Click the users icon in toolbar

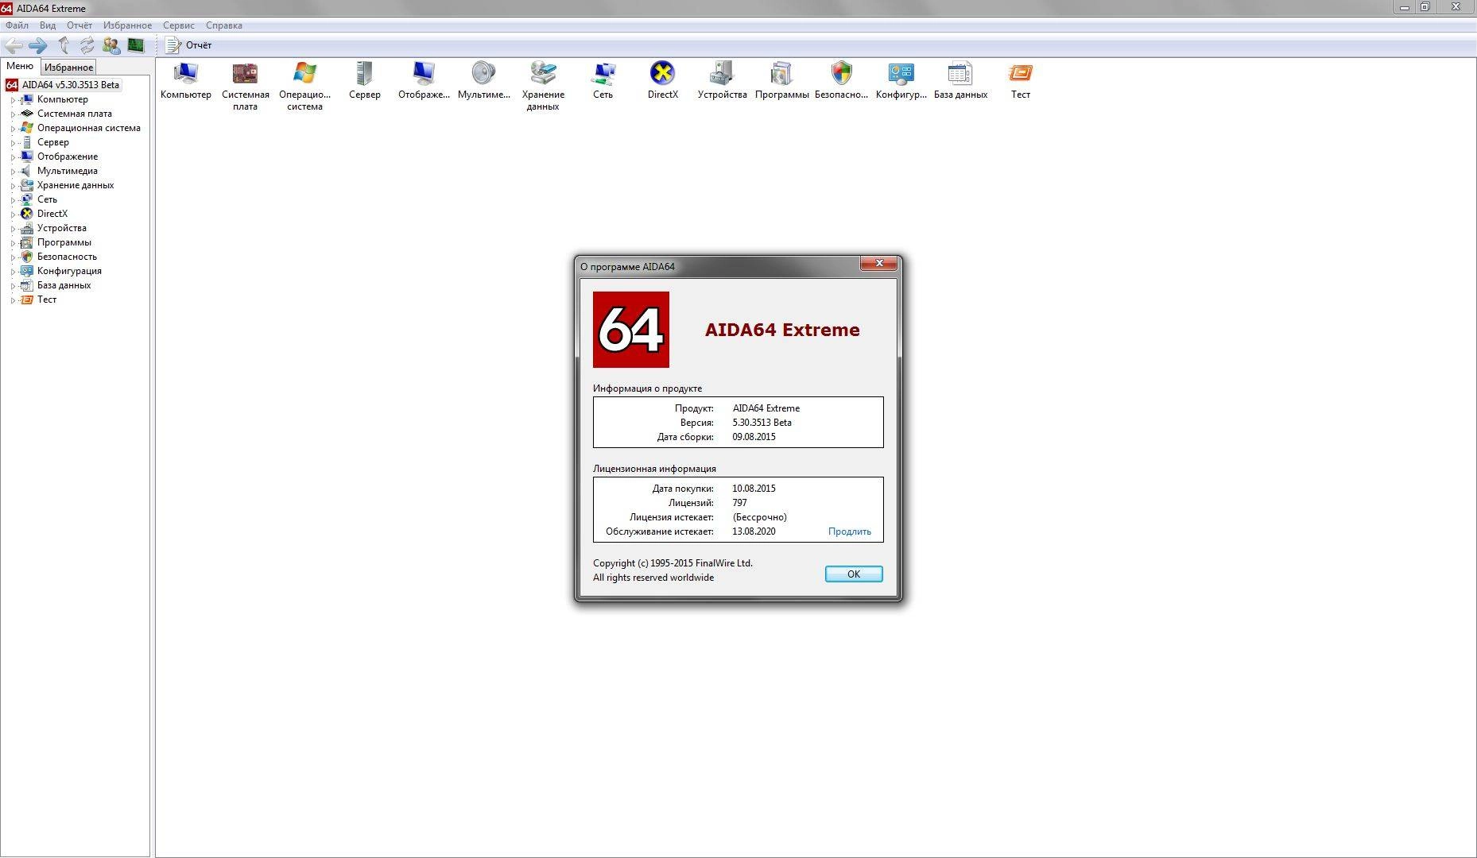111,45
